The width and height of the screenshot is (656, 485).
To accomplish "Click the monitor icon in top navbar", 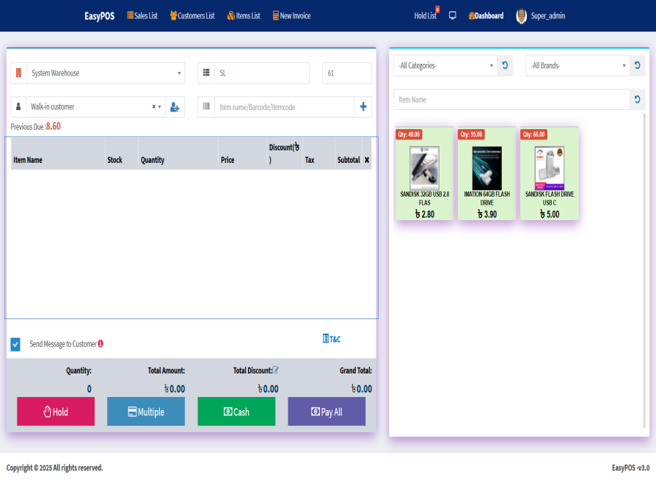I will pos(453,15).
